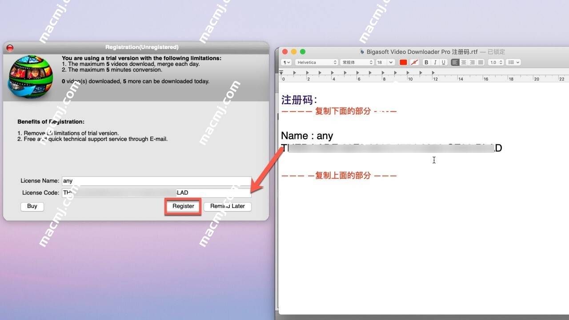
Task: Click the Remind Later button
Action: click(228, 206)
